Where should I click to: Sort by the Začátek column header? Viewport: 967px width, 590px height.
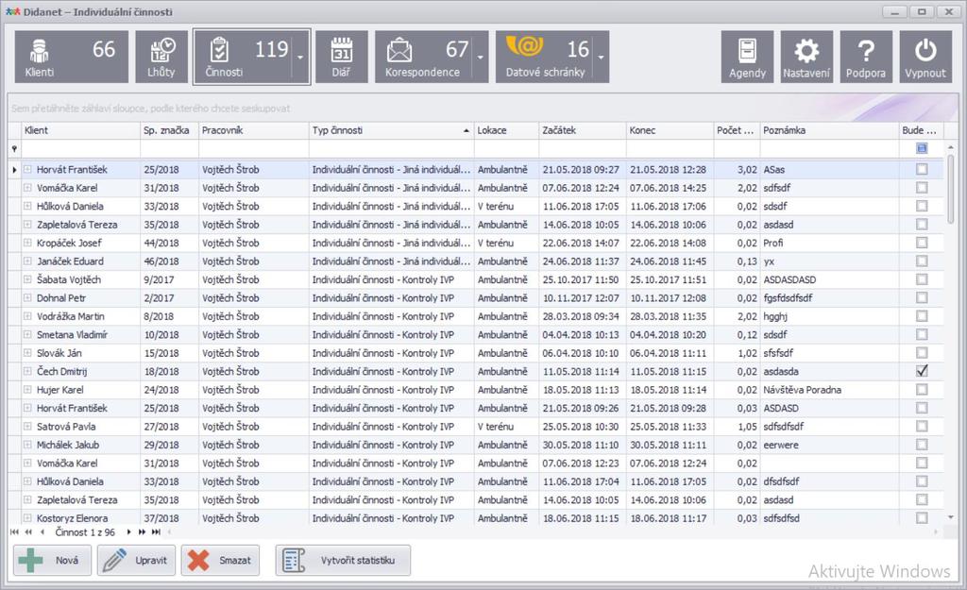(x=582, y=130)
